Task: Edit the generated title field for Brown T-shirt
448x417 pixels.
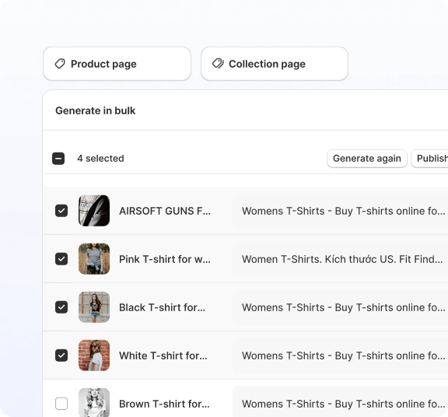Action: 341,401
